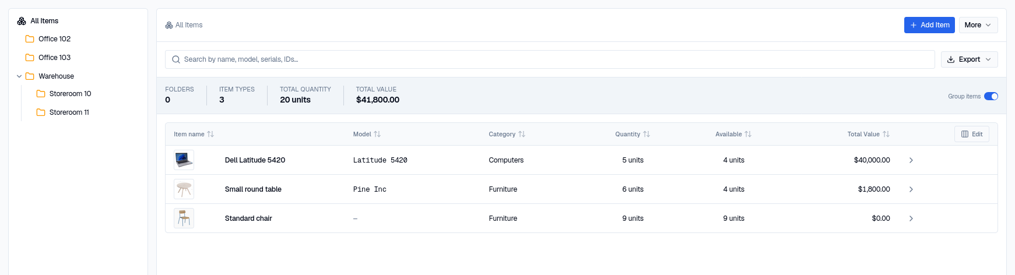Click the Add Item button
This screenshot has width=1015, height=275.
coord(929,25)
